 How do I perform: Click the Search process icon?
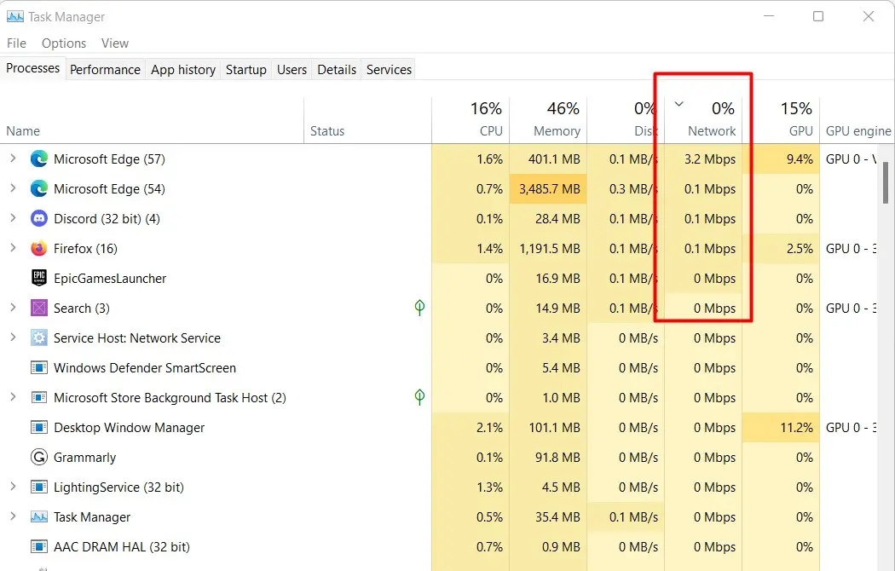click(x=39, y=308)
